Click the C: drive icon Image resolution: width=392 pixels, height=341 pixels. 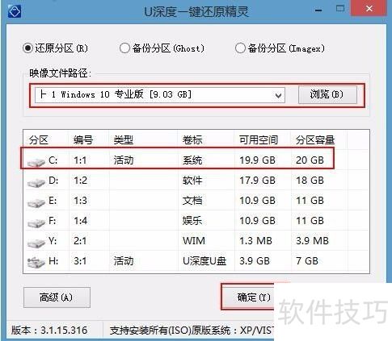coord(36,162)
